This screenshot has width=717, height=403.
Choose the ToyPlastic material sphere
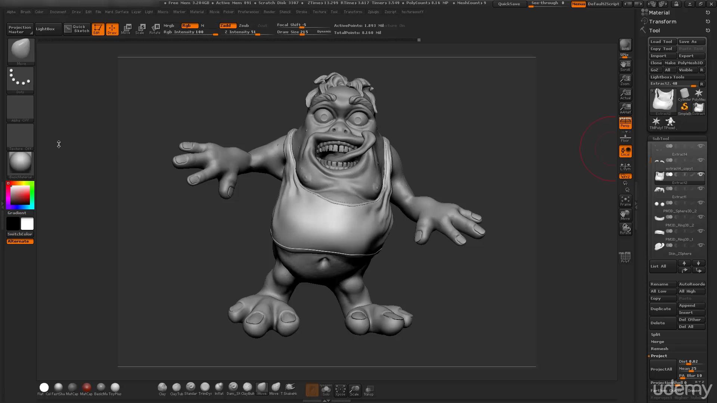[115, 389]
